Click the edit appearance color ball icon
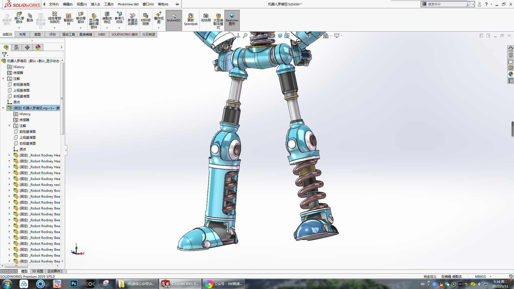 click(318, 36)
